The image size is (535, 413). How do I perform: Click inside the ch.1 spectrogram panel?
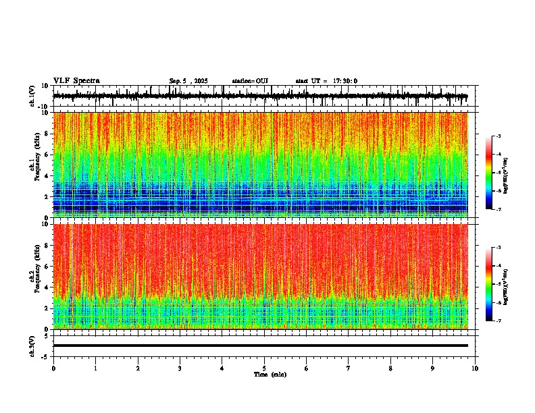pyautogui.click(x=261, y=165)
